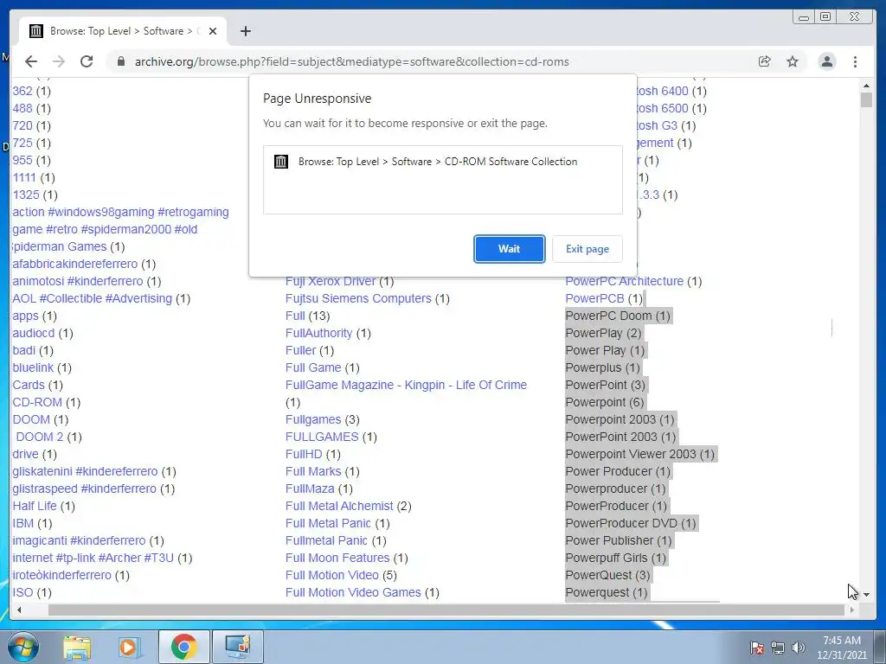Launch Windows Media Player from taskbar
This screenshot has height=664, width=886.
[129, 647]
